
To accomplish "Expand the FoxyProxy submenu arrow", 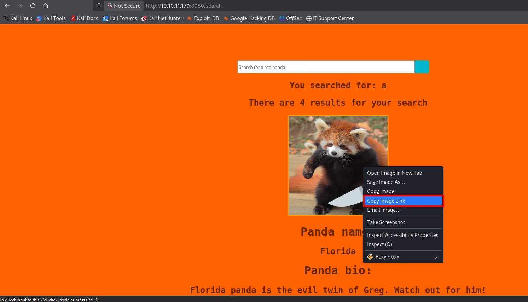I will coord(436,257).
